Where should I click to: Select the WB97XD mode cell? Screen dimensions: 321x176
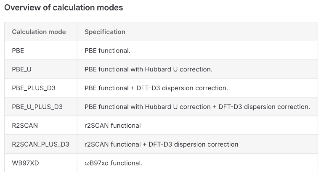25,163
